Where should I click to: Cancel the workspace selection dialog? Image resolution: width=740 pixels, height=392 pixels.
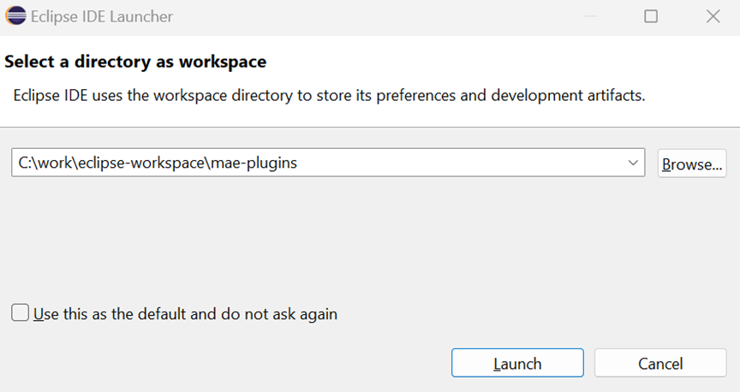(x=660, y=363)
